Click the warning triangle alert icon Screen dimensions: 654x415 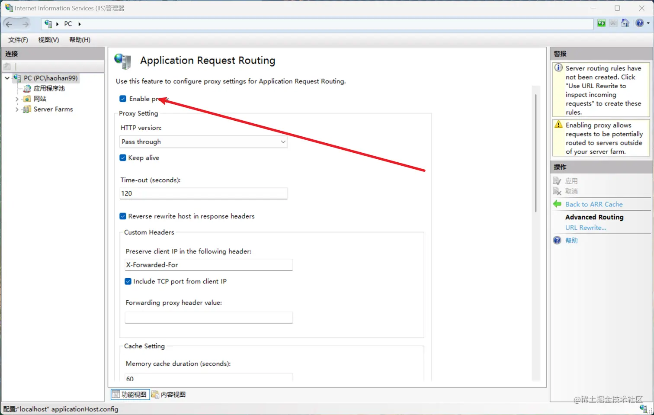coord(558,125)
